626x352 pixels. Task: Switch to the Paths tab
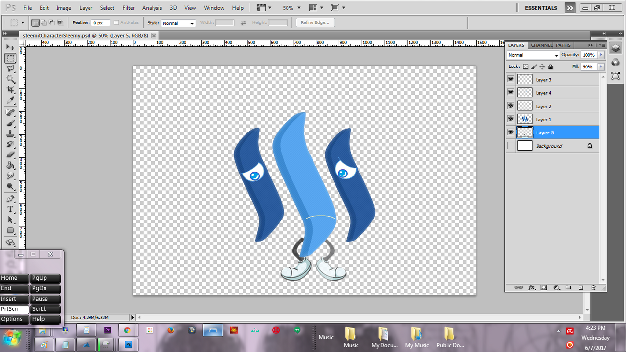[563, 45]
